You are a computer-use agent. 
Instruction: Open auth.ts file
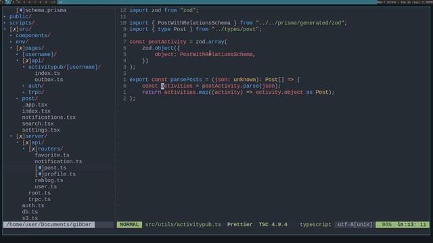(x=33, y=206)
